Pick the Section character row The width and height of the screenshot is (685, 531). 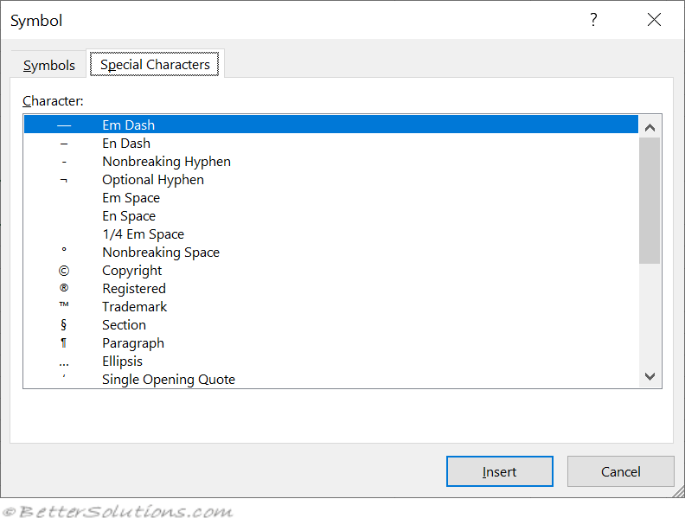(331, 325)
